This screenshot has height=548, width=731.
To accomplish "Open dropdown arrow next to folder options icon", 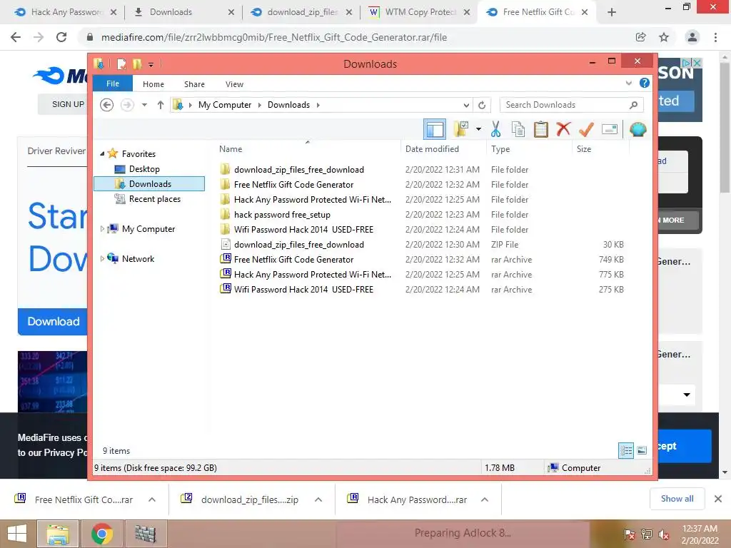I will coord(478,129).
